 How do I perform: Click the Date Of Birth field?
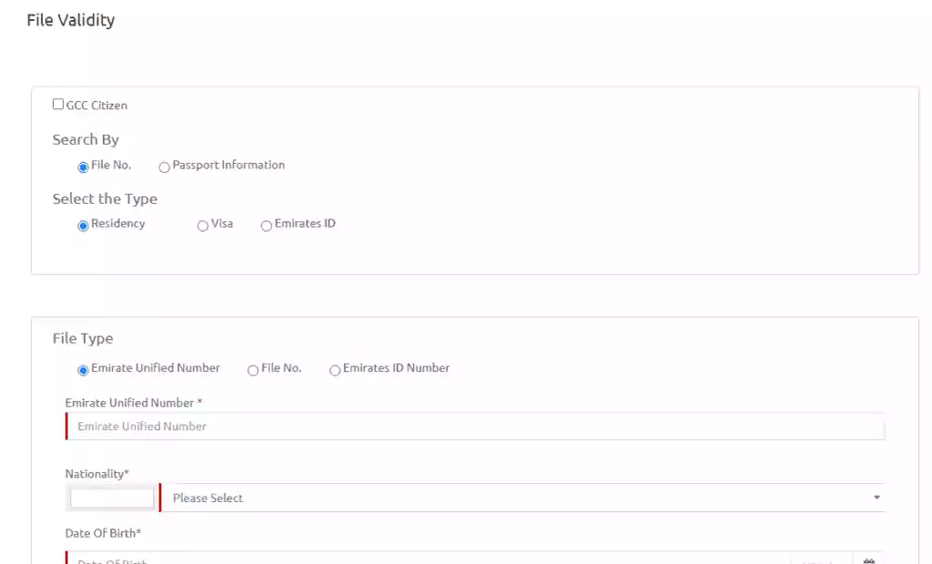(429, 558)
